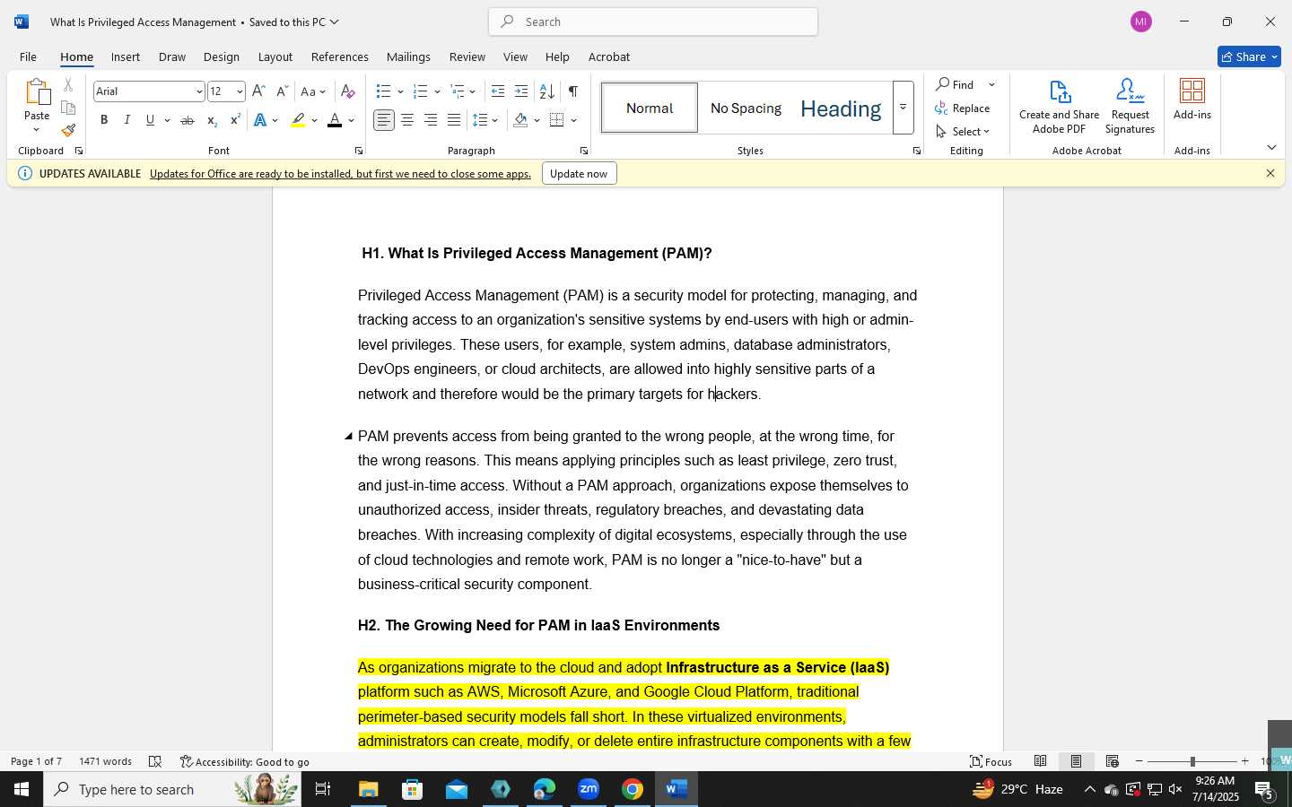Click the Paste clipboard icon
Screen dimensions: 1292x807
[x=37, y=91]
